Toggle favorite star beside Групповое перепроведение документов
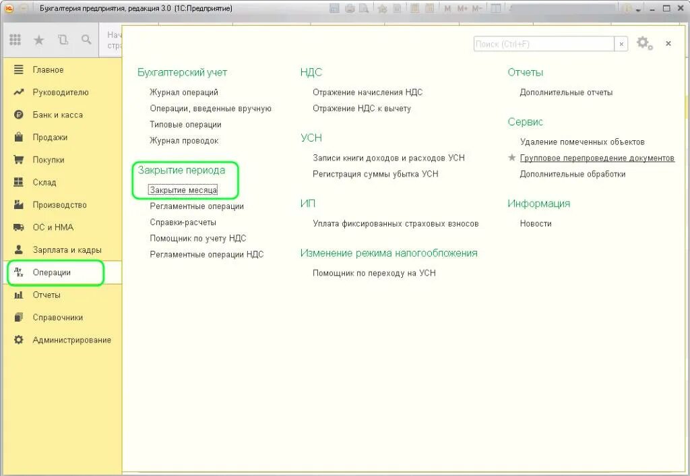Screen dimensions: 690x476 (512, 157)
